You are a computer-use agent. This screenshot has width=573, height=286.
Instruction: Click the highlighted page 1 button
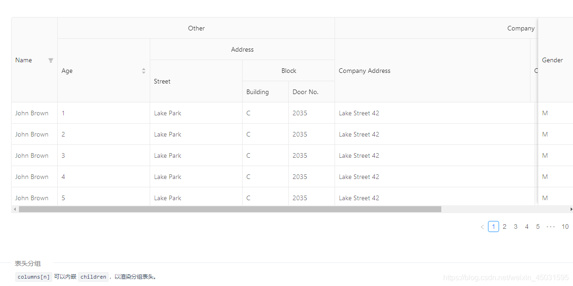[493, 226]
